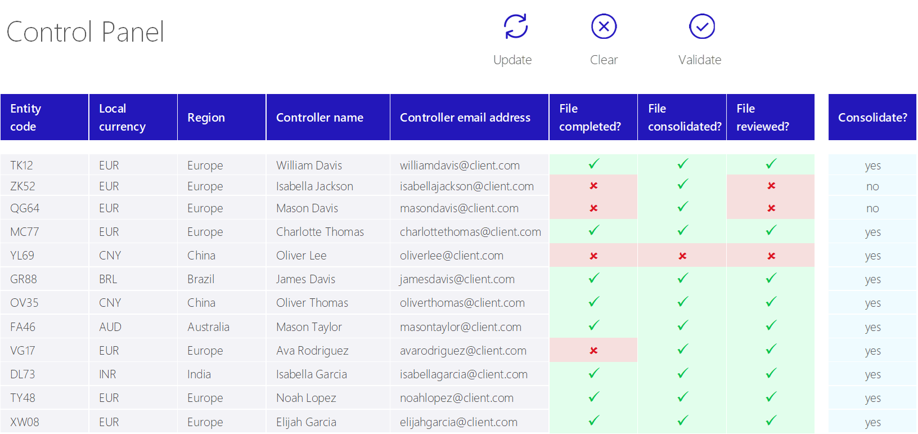Viewport: 918px width, 434px height.
Task: Click email jamesdavis@client.com
Action: coord(457,279)
